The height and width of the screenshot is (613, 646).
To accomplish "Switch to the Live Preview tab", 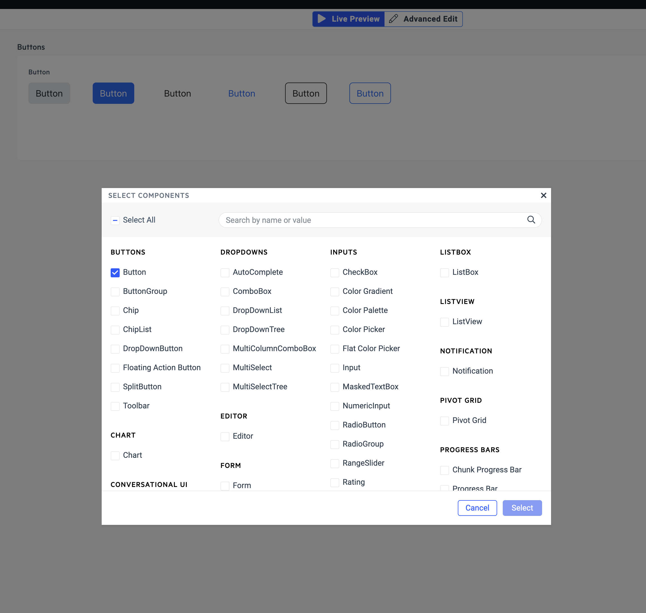I will (349, 19).
